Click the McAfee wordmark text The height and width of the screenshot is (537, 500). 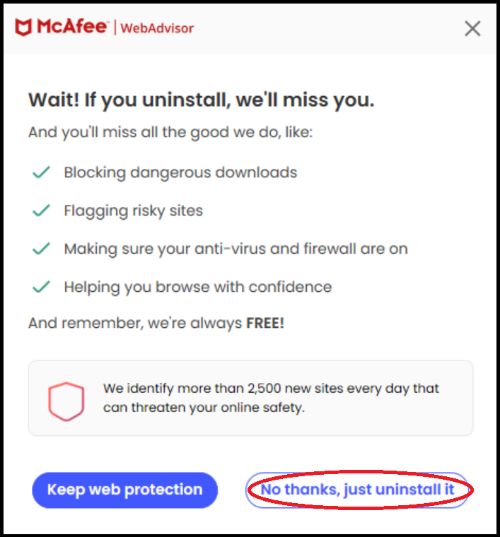[x=72, y=28]
